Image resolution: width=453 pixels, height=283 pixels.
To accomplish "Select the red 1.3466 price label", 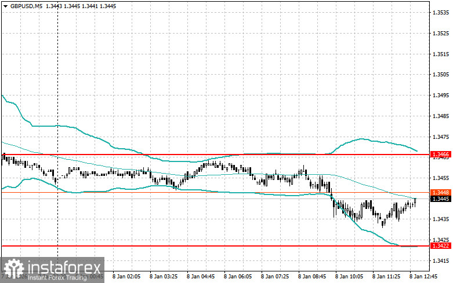I will tap(440, 155).
